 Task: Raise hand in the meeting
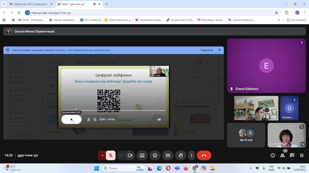[x=181, y=155]
